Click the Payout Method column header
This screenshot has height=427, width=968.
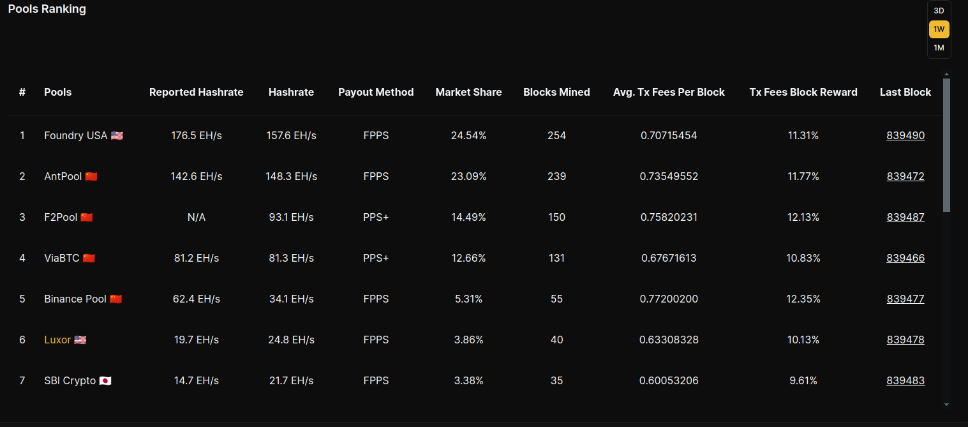376,92
